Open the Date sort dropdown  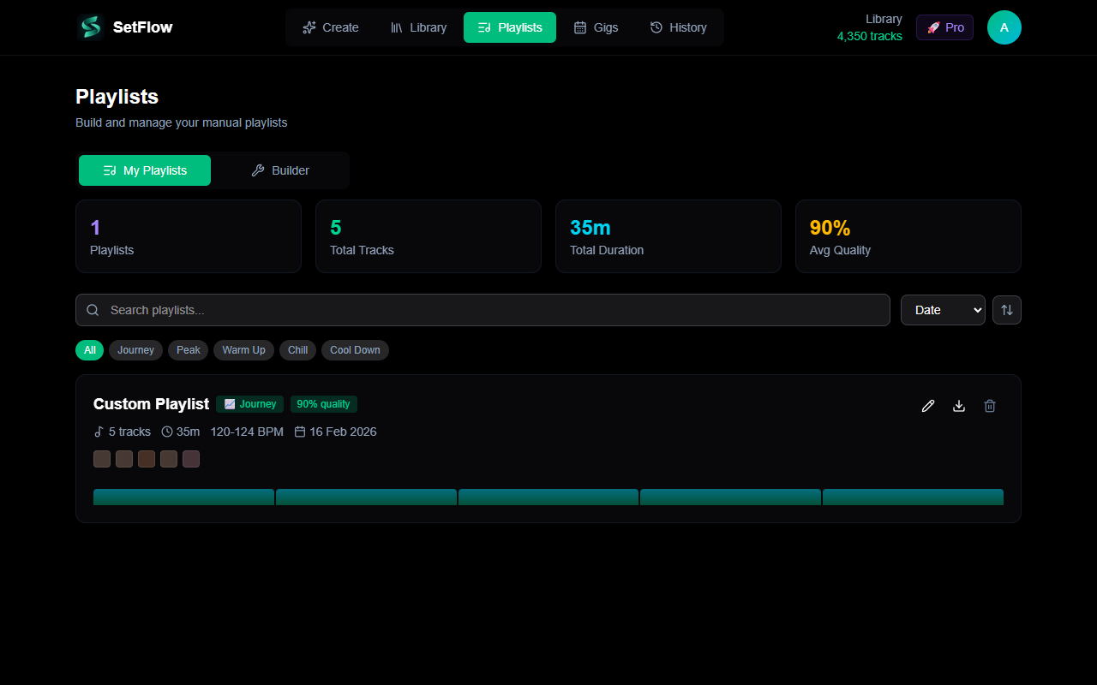click(943, 310)
